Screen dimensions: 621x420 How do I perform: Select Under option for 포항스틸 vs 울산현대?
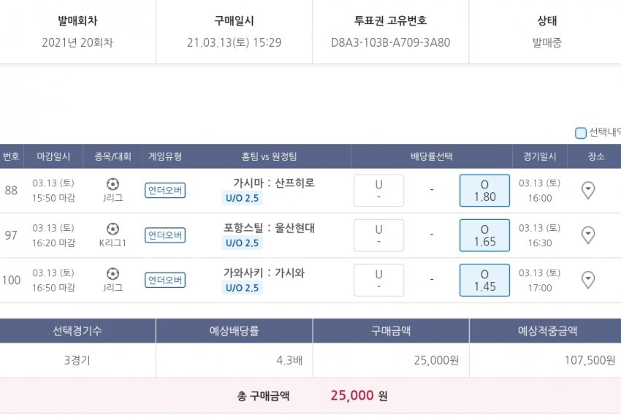click(378, 235)
